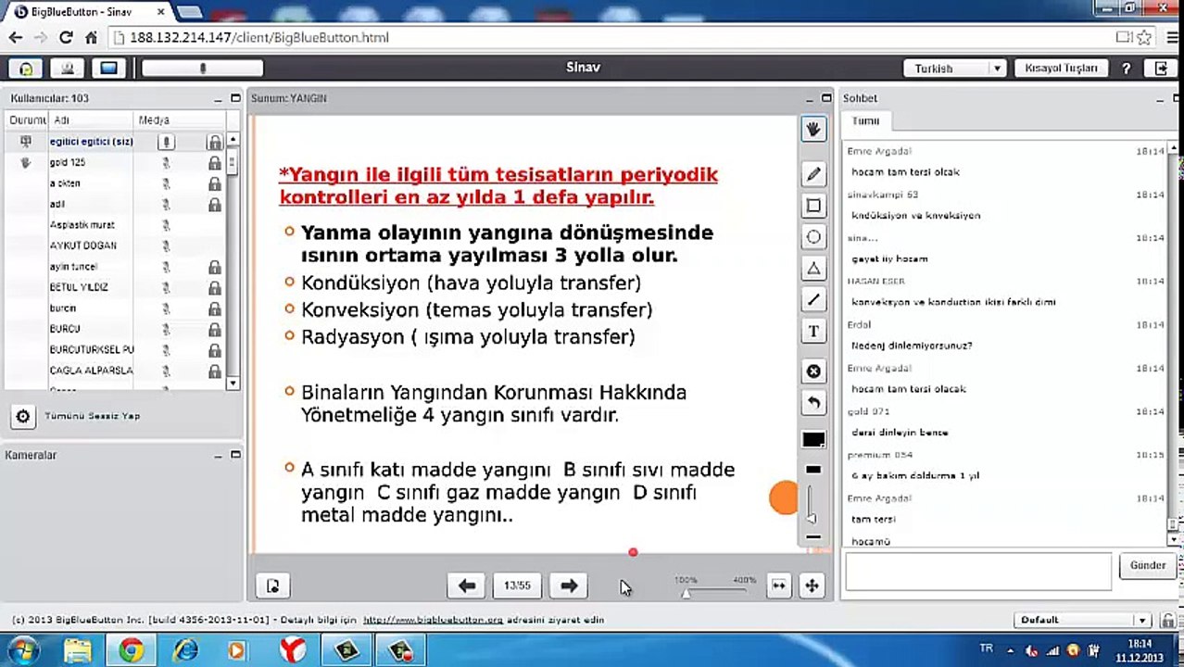This screenshot has width=1184, height=667.
Task: Click Tümünü Sessiz Yap mute all
Action: [93, 416]
